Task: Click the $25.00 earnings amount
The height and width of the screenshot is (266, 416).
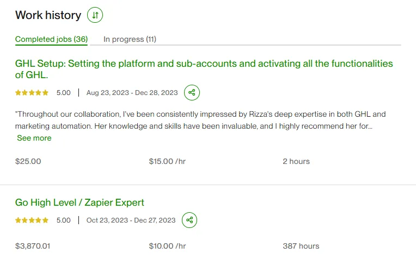Action: click(28, 161)
